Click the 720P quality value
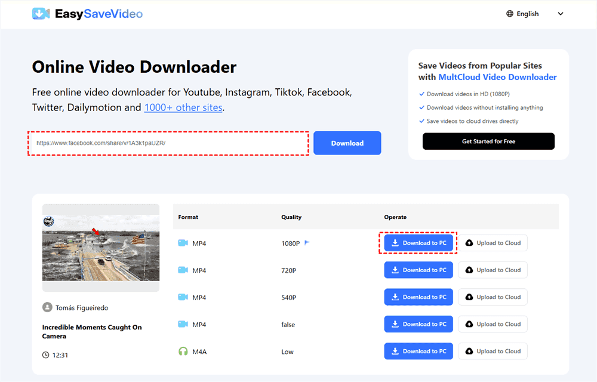The image size is (597, 382). [288, 270]
